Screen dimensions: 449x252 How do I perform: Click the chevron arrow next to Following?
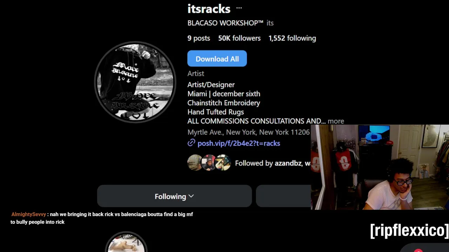(191, 196)
